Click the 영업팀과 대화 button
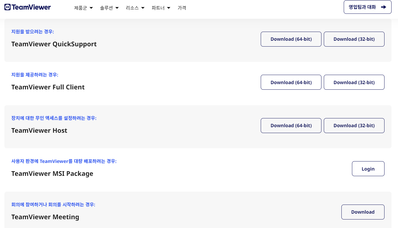 [x=367, y=7]
